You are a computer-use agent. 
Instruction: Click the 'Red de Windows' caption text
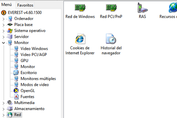(80, 17)
